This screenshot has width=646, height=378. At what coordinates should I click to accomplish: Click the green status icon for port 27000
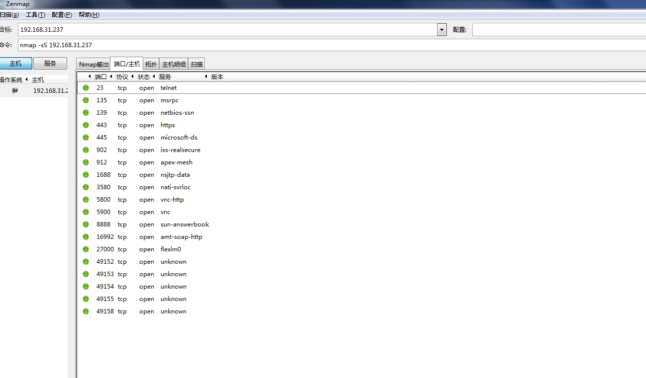click(x=86, y=249)
